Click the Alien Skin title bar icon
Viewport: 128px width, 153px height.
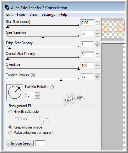coord(7,8)
